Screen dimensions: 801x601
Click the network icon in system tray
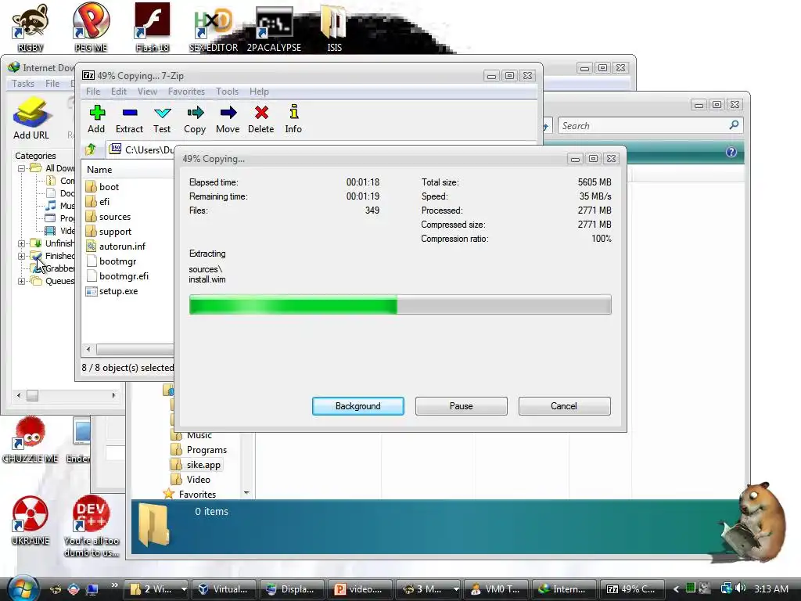726,588
